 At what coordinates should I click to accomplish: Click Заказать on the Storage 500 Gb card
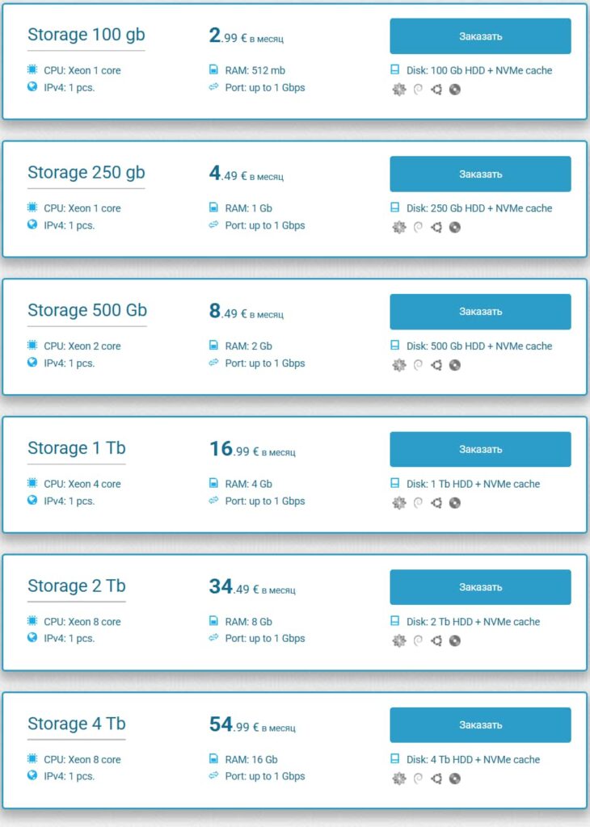pos(480,311)
